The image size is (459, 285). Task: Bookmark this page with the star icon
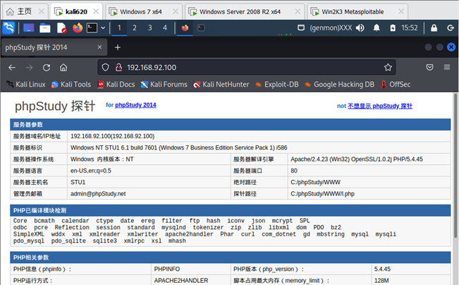coord(388,67)
